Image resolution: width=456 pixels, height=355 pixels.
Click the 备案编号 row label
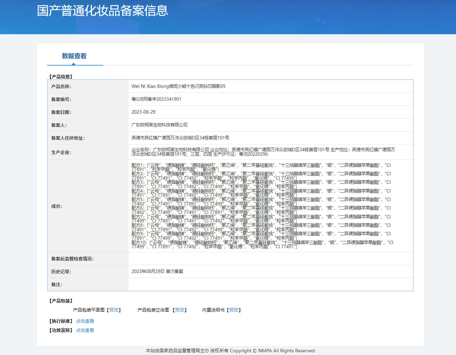pyautogui.click(x=61, y=99)
